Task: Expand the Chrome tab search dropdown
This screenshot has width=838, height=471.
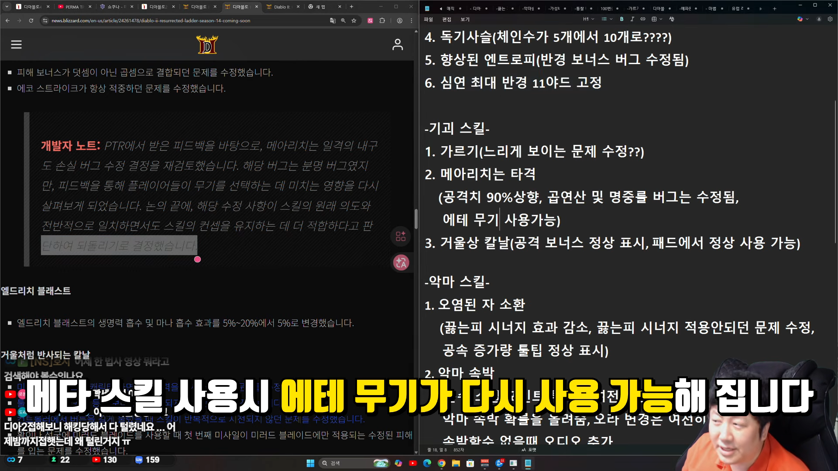Action: pyautogui.click(x=7, y=7)
